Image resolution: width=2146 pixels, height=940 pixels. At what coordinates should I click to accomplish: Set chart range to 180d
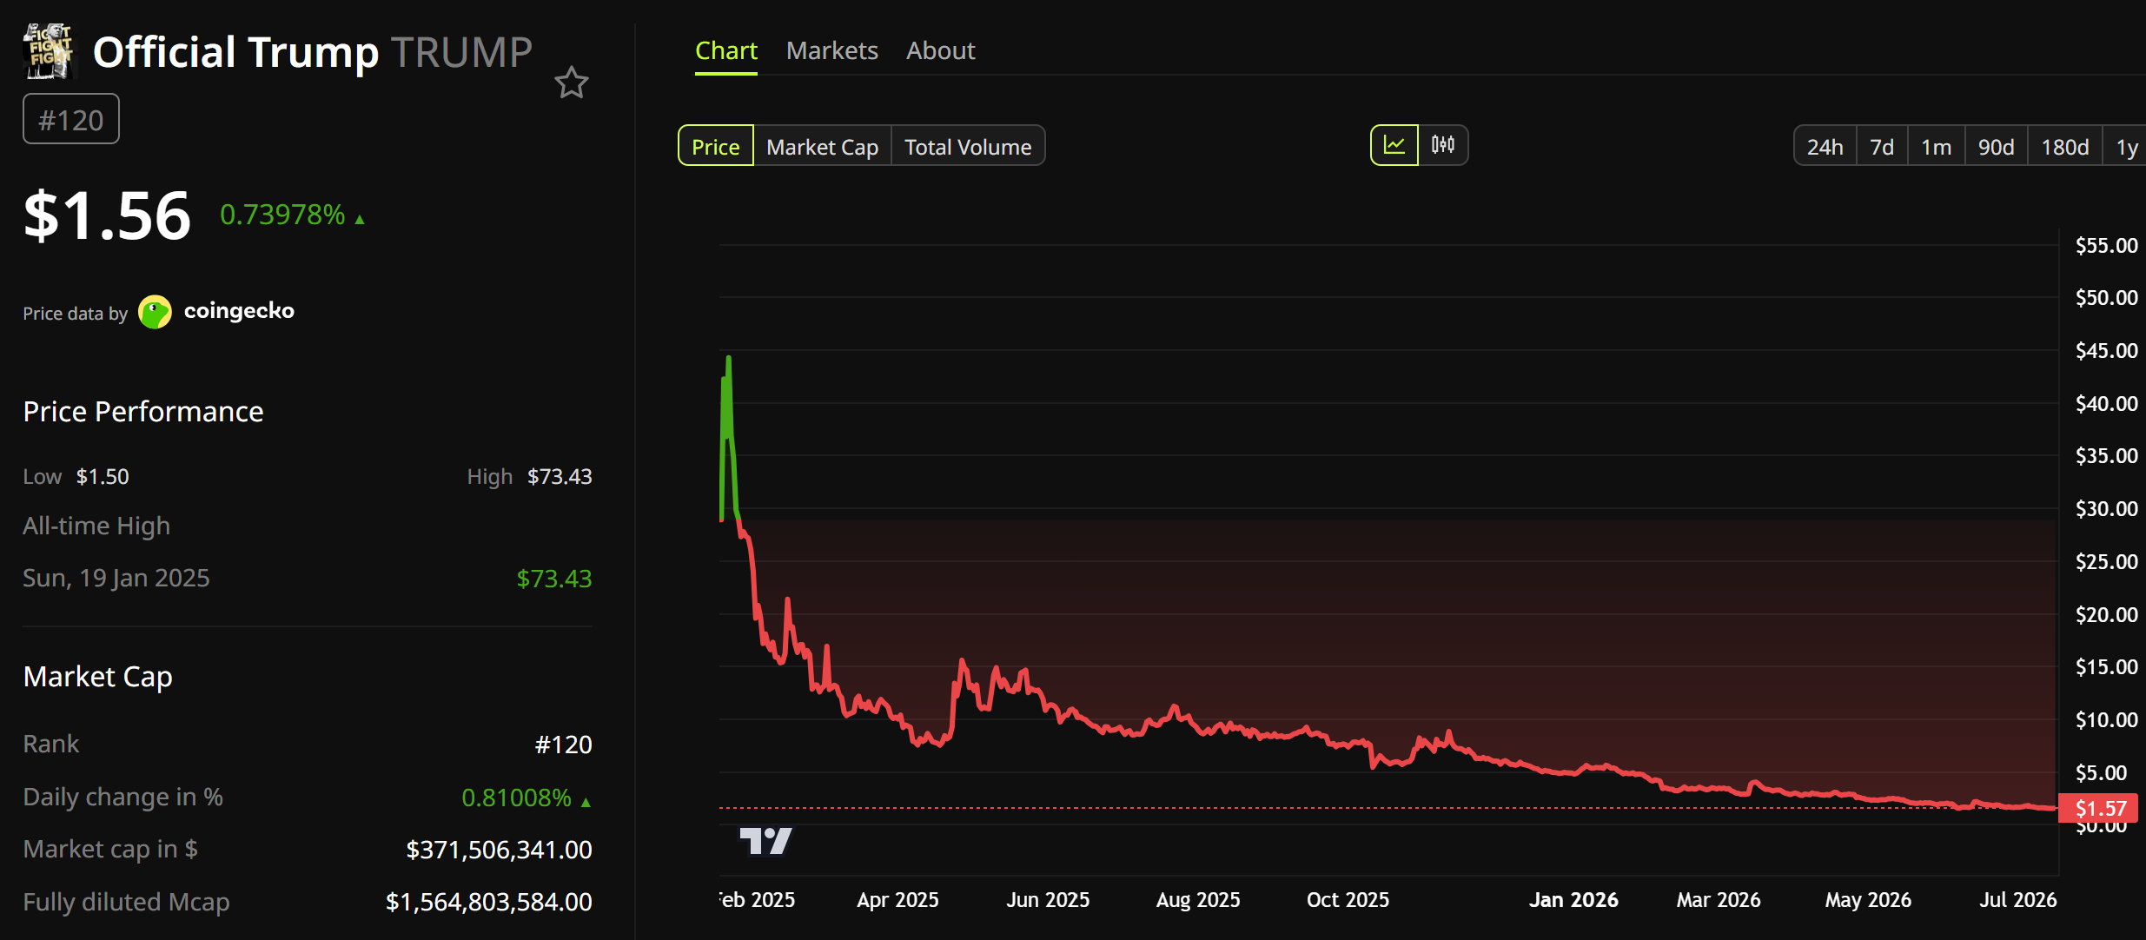[x=2065, y=146]
